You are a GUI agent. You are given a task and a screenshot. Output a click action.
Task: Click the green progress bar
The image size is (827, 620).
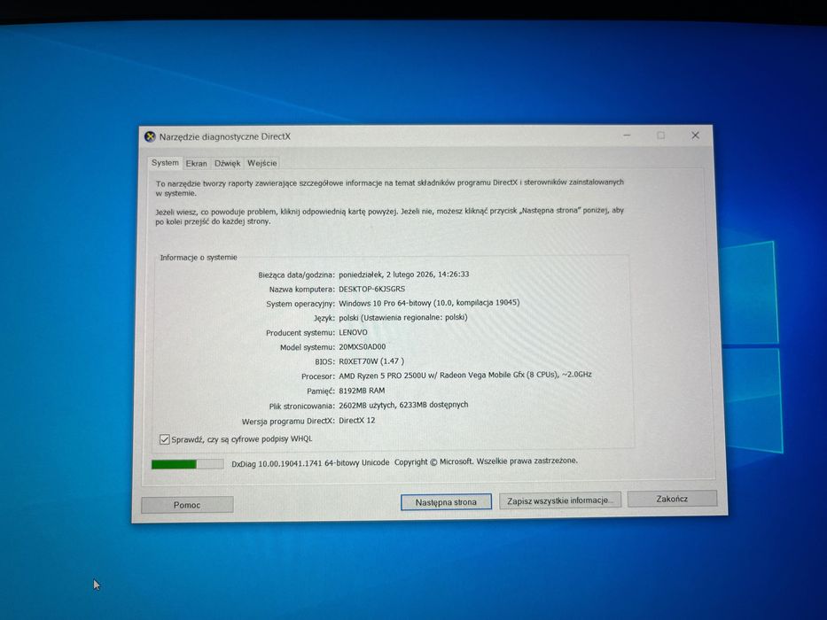pyautogui.click(x=187, y=464)
